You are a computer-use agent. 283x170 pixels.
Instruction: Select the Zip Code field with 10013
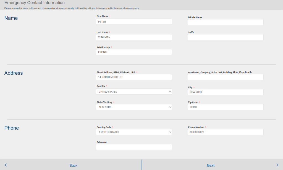coord(225,107)
